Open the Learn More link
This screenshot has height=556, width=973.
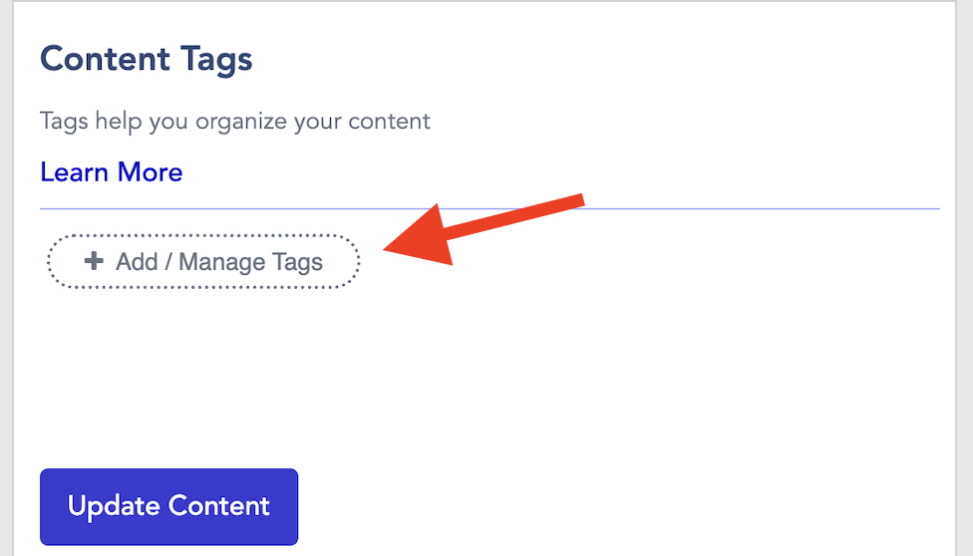coord(111,172)
